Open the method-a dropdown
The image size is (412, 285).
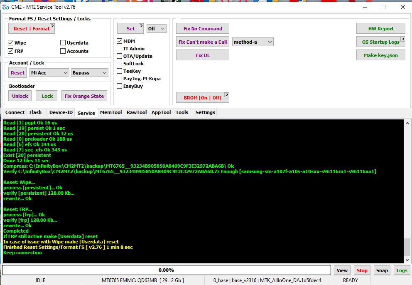(x=253, y=42)
